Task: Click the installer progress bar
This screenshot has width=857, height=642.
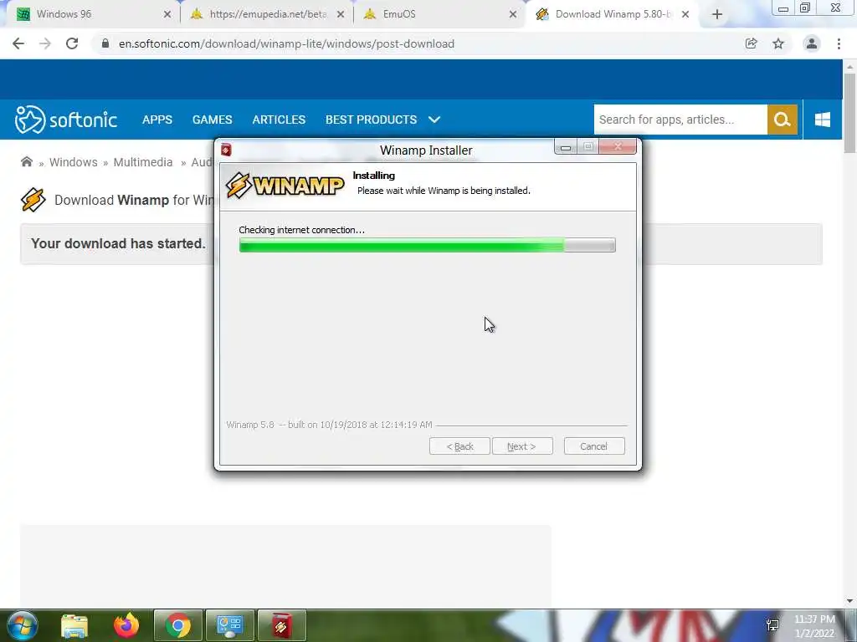Action: 428,245
